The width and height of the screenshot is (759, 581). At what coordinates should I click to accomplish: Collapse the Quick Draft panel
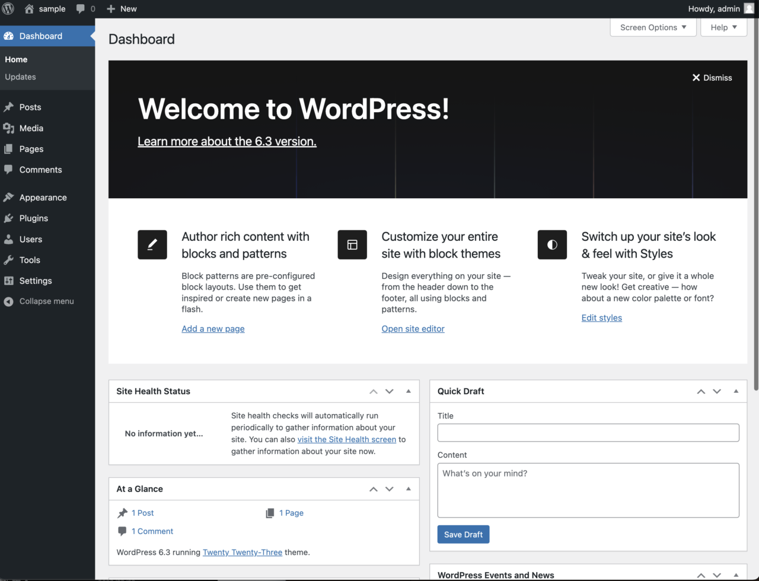click(x=736, y=391)
